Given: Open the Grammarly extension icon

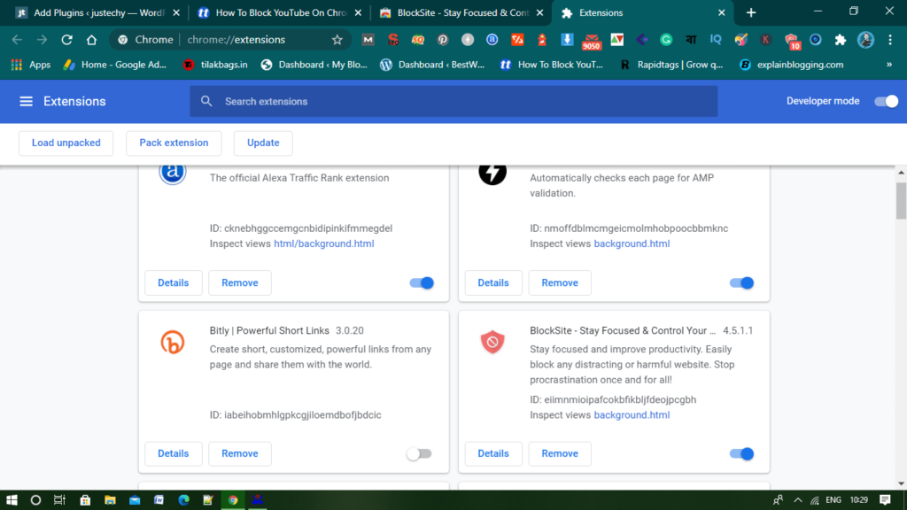Looking at the screenshot, I should point(666,40).
